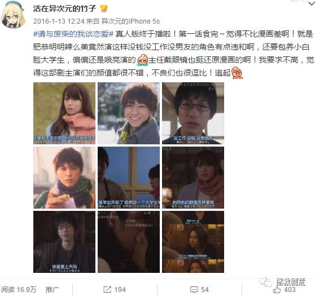This screenshot has width=315, height=296.
Task: Open hashtag #请与废柴的我谈恋爱# topic
Action: (73, 34)
